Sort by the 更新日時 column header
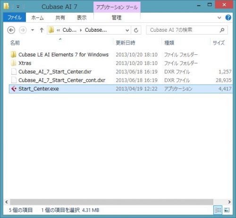 (126, 43)
